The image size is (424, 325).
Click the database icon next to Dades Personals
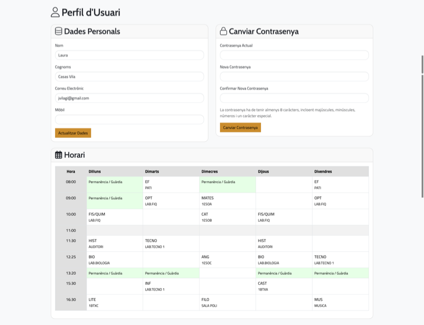[58, 31]
